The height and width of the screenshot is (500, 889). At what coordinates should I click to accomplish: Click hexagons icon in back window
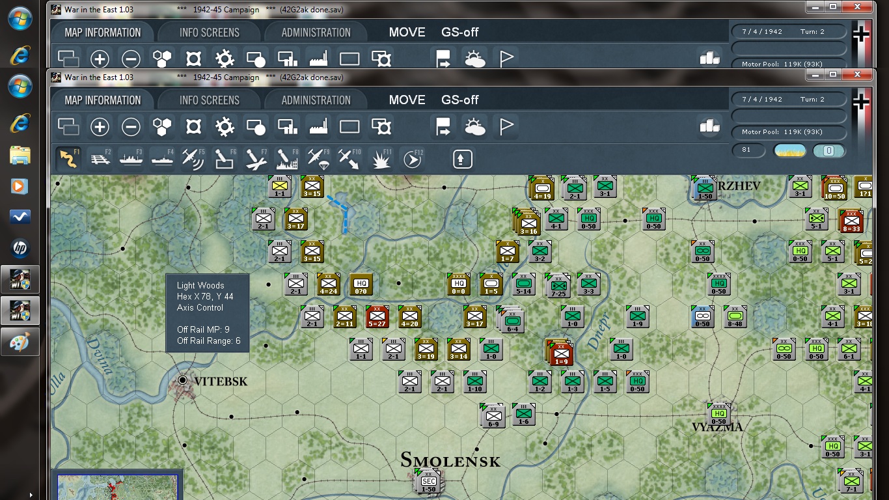pyautogui.click(x=162, y=59)
